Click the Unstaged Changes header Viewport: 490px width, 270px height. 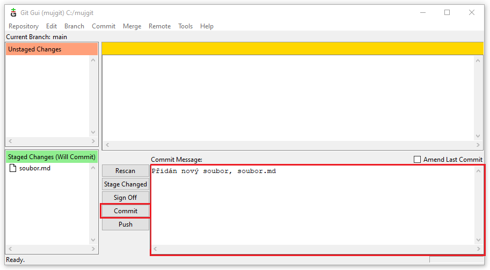52,49
